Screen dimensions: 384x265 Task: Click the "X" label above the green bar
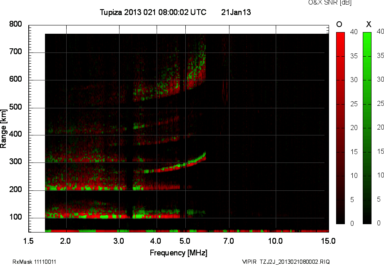tap(368, 24)
